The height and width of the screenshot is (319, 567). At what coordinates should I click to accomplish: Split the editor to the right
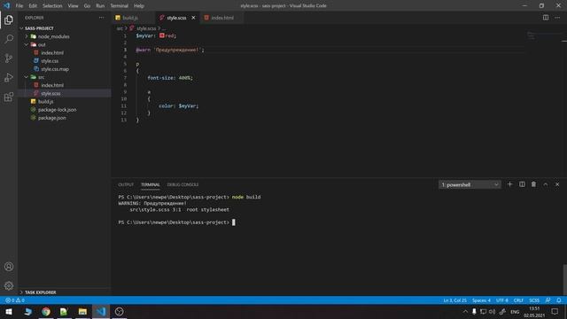[546, 18]
